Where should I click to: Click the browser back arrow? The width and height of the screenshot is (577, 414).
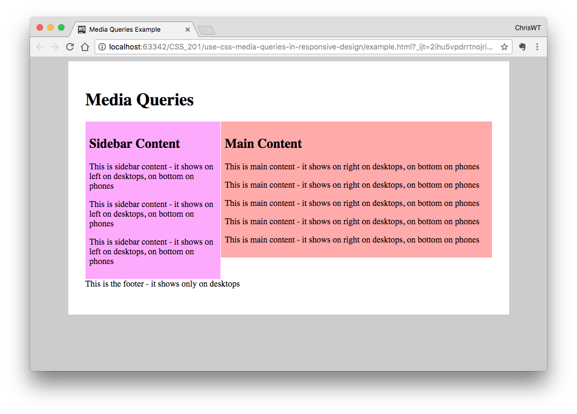coord(40,47)
